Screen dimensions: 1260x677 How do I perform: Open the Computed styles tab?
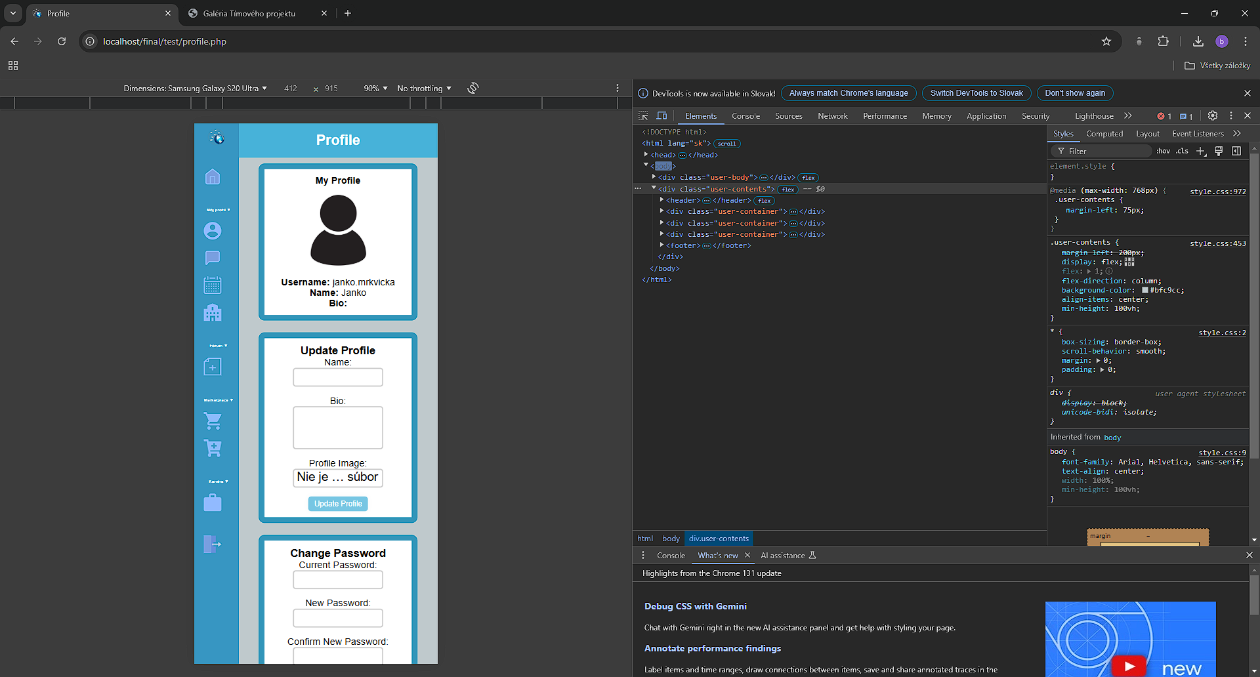tap(1104, 134)
